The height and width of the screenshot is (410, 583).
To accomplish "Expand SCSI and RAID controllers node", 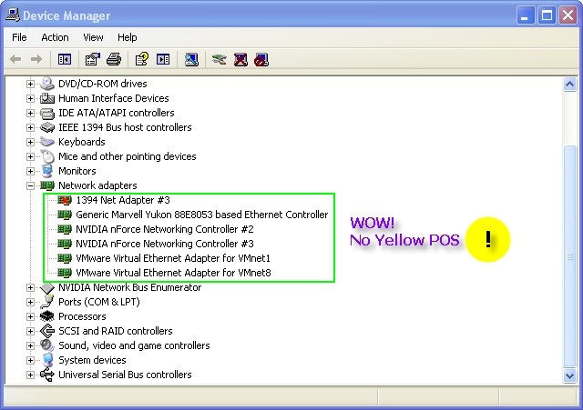I will [x=30, y=331].
